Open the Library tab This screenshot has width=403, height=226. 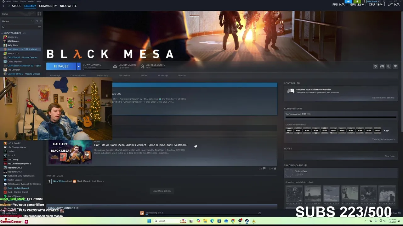pos(30,6)
